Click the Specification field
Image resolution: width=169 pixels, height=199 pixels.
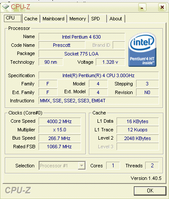98,75
